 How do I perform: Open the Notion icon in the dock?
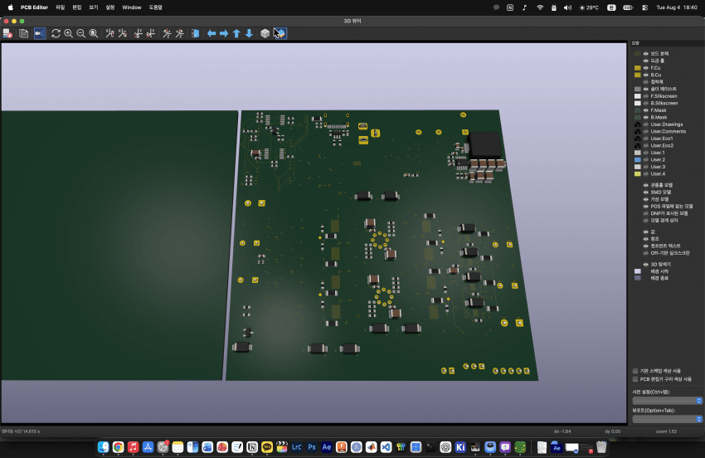252,446
